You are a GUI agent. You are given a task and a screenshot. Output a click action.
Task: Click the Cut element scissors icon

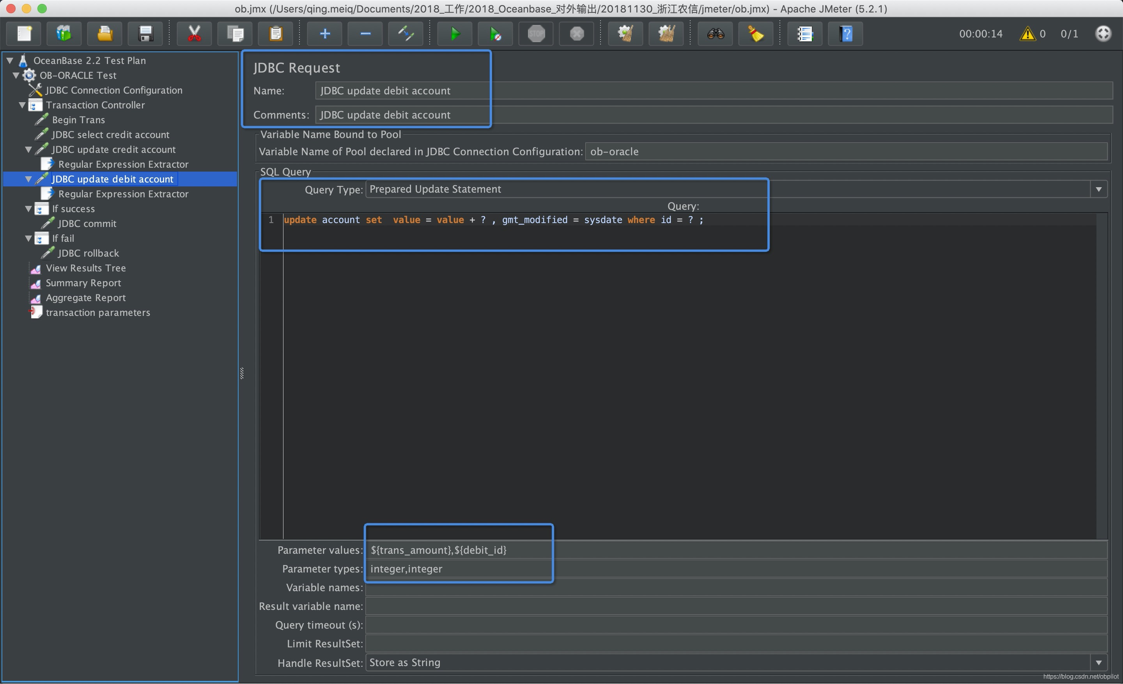[x=195, y=34]
